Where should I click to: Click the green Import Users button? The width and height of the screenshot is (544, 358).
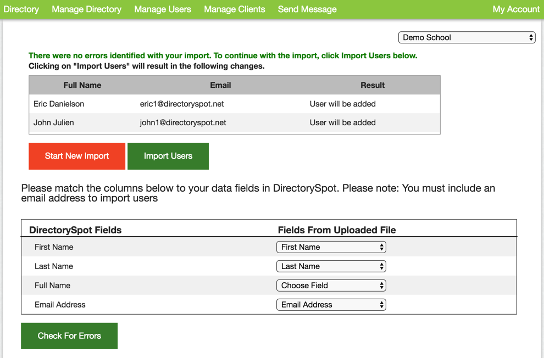click(x=168, y=156)
